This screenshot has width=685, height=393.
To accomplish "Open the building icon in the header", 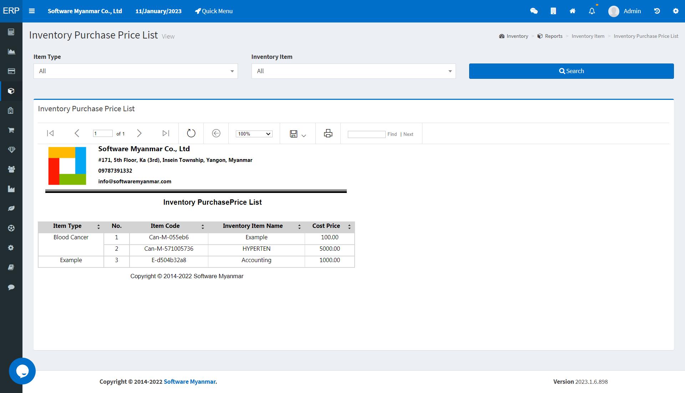I will [x=553, y=11].
